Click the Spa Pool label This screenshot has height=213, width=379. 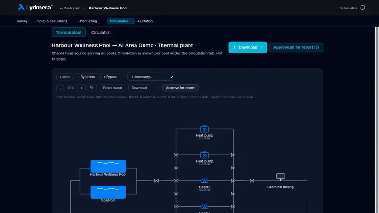[x=108, y=200]
